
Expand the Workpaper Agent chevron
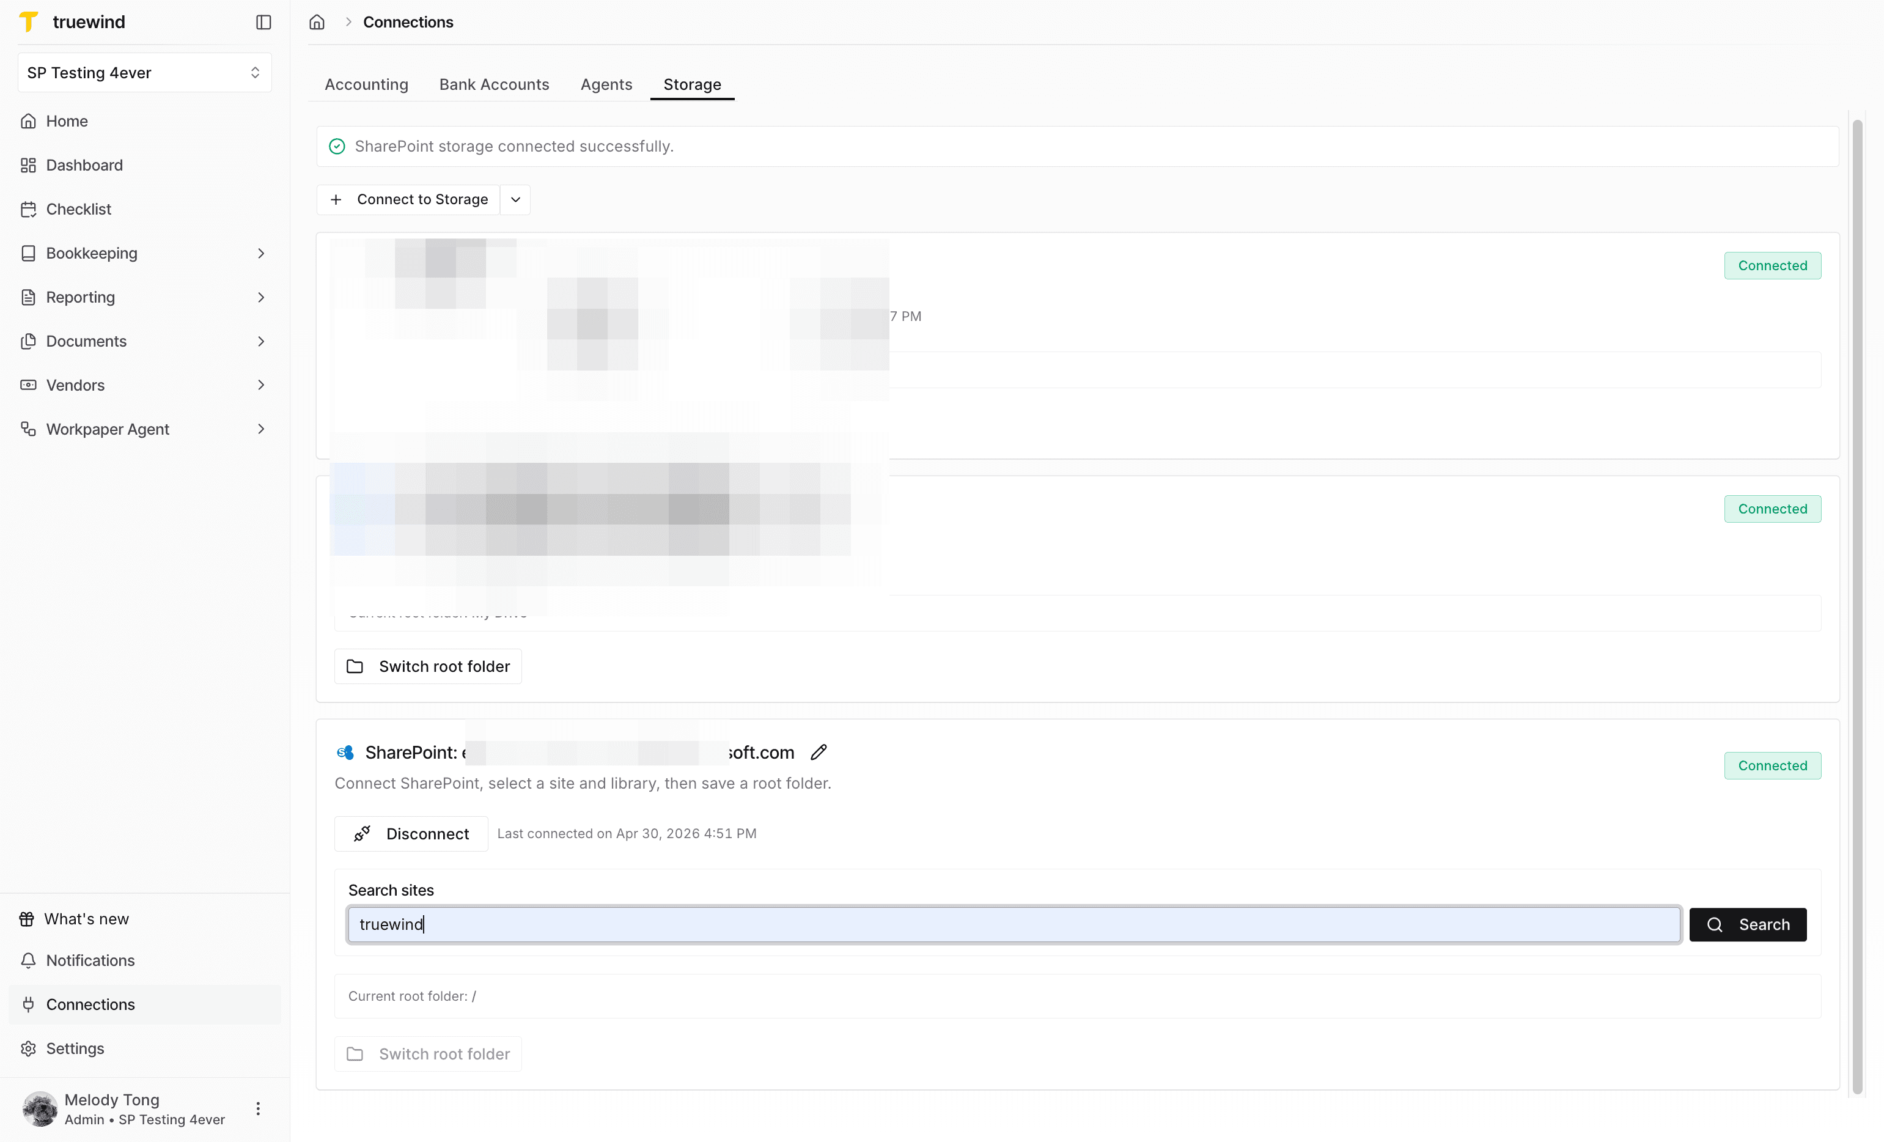point(261,429)
